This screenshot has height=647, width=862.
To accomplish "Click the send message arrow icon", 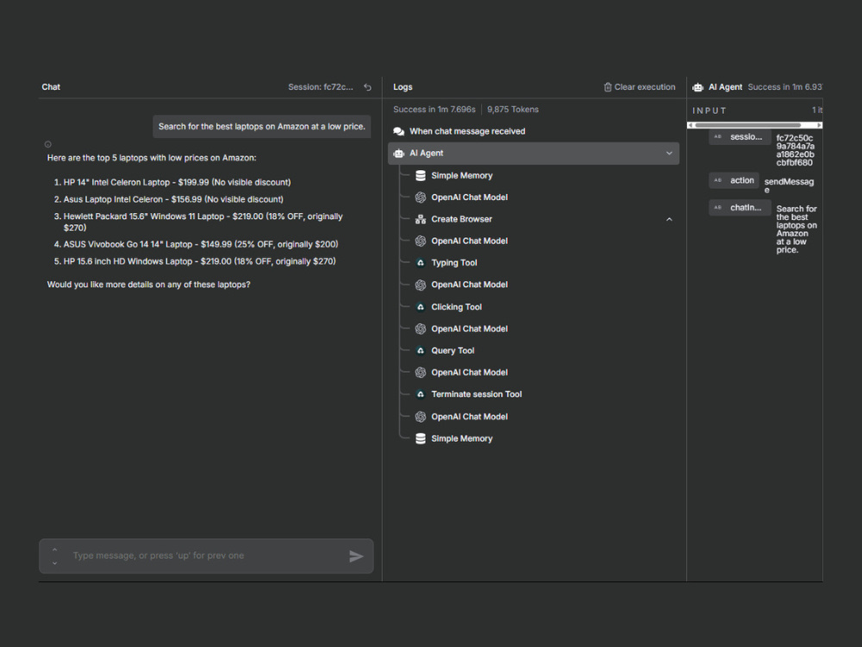I will pos(356,556).
